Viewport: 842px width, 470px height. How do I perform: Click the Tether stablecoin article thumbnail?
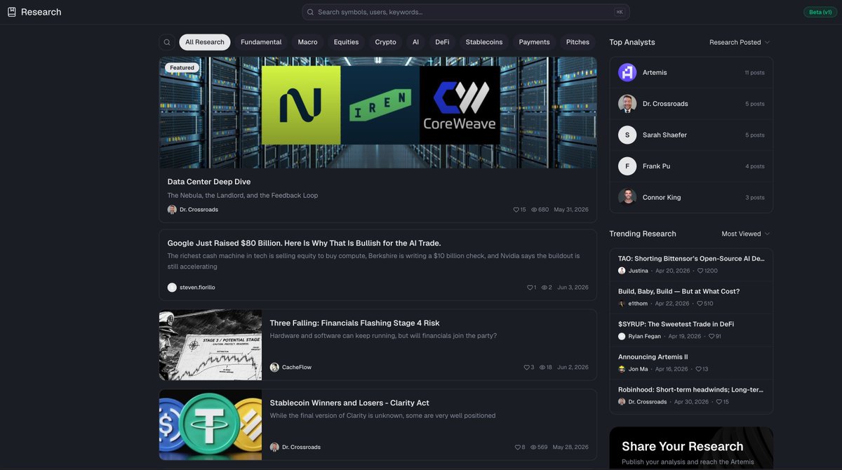click(x=210, y=425)
